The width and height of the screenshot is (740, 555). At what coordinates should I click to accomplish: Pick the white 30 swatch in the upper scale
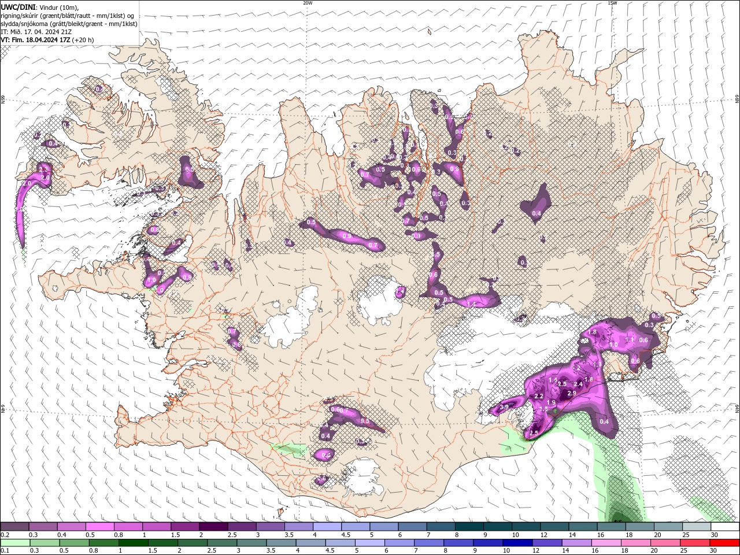tap(725, 527)
